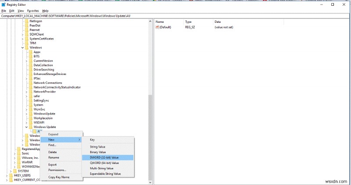Click the Registry Editor title bar icon
The width and height of the screenshot is (351, 185).
click(x=4, y=4)
